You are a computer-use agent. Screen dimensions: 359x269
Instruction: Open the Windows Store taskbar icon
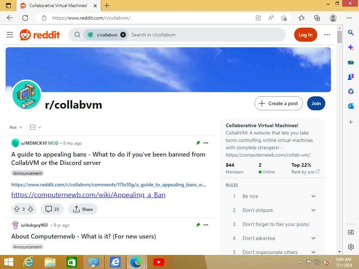[x=72, y=262]
